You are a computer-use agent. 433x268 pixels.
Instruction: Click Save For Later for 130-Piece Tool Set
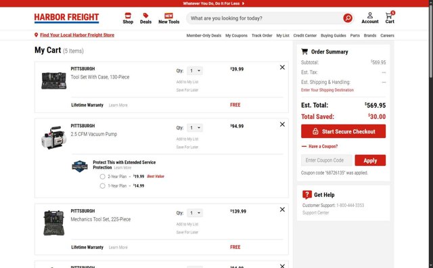[x=187, y=90]
